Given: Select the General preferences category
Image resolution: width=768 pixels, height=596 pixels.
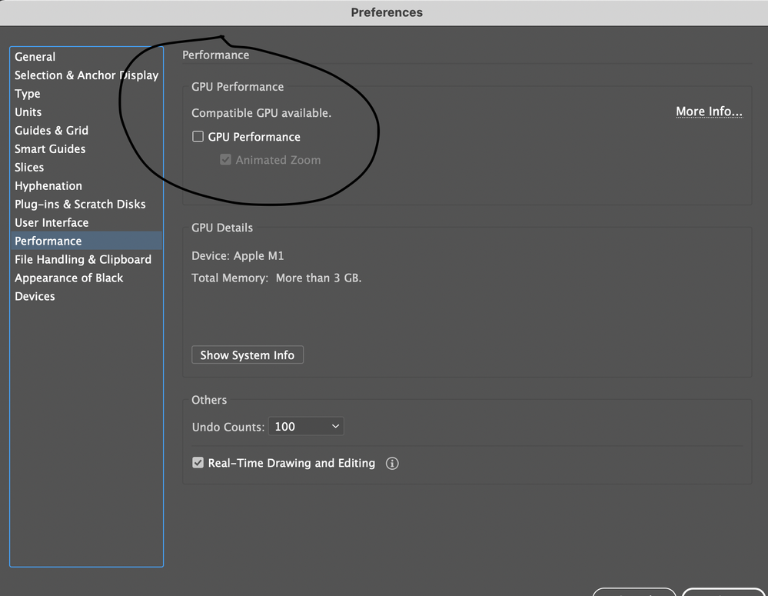Looking at the screenshot, I should (35, 57).
